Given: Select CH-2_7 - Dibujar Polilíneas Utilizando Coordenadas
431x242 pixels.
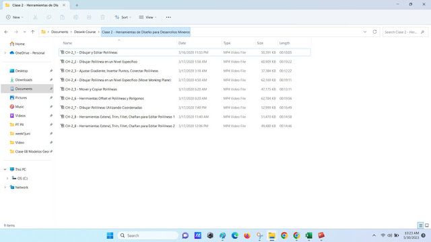Looking at the screenshot, I should [185, 108].
